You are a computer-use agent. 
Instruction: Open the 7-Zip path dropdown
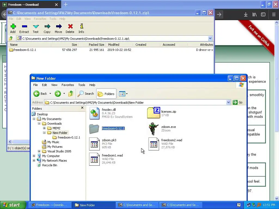[x=210, y=38]
